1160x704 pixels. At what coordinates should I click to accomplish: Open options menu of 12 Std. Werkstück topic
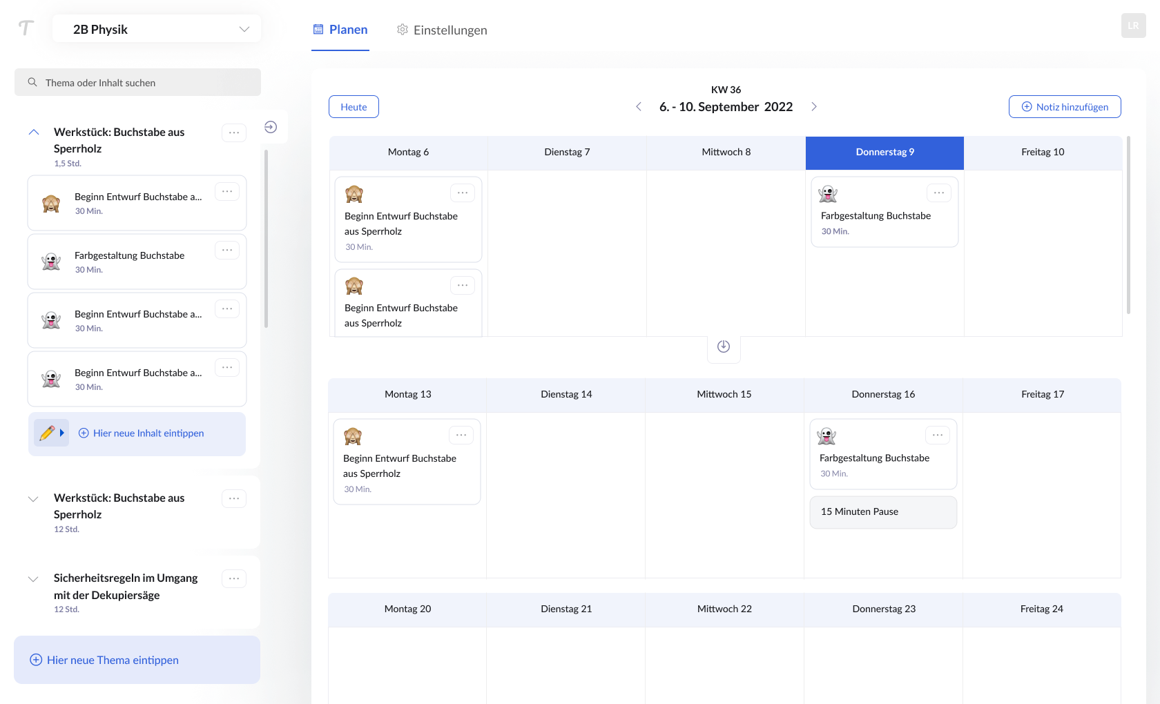coord(234,498)
